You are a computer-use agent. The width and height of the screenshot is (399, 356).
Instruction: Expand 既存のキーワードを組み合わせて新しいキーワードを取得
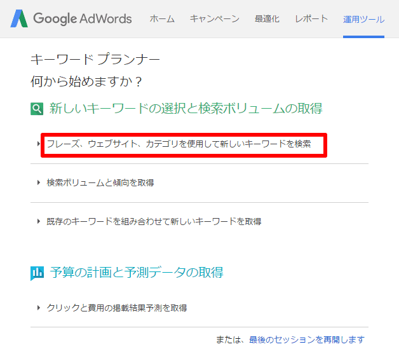[154, 221]
